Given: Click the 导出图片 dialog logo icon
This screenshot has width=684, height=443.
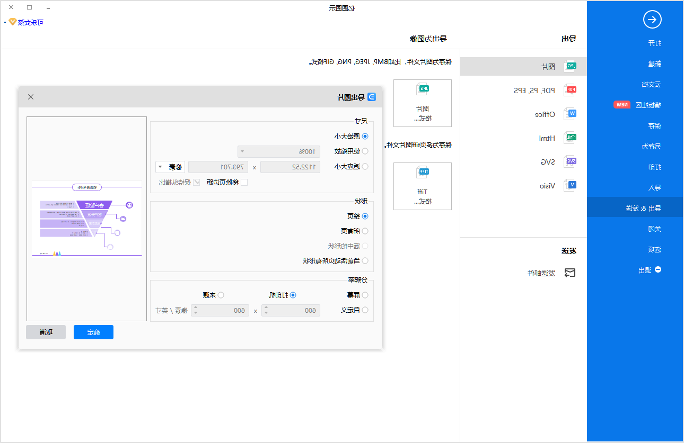Looking at the screenshot, I should (372, 97).
